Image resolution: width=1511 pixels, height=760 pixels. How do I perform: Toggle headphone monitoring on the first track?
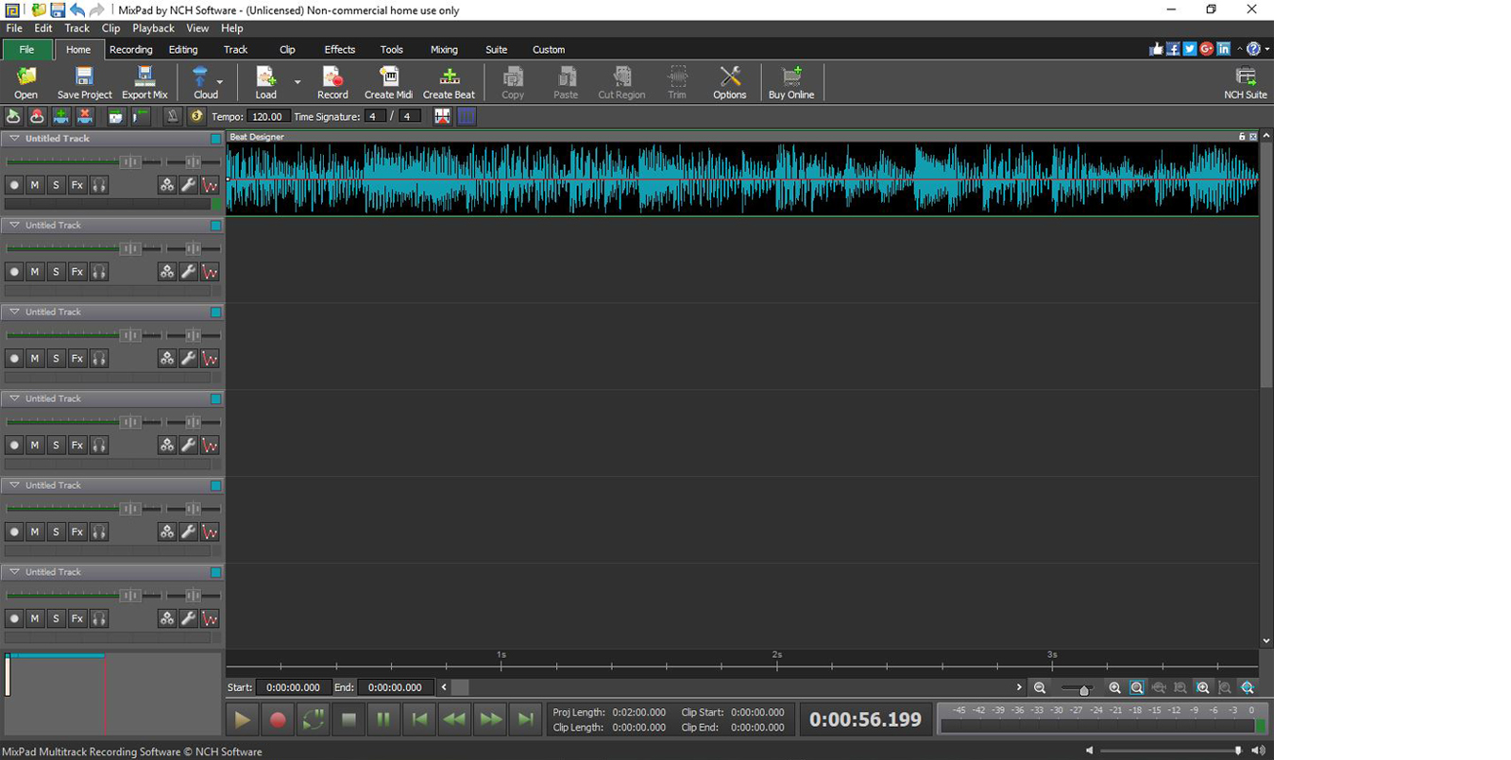(x=99, y=185)
